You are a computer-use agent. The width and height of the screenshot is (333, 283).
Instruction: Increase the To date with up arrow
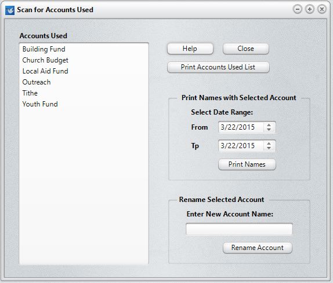tap(269, 144)
